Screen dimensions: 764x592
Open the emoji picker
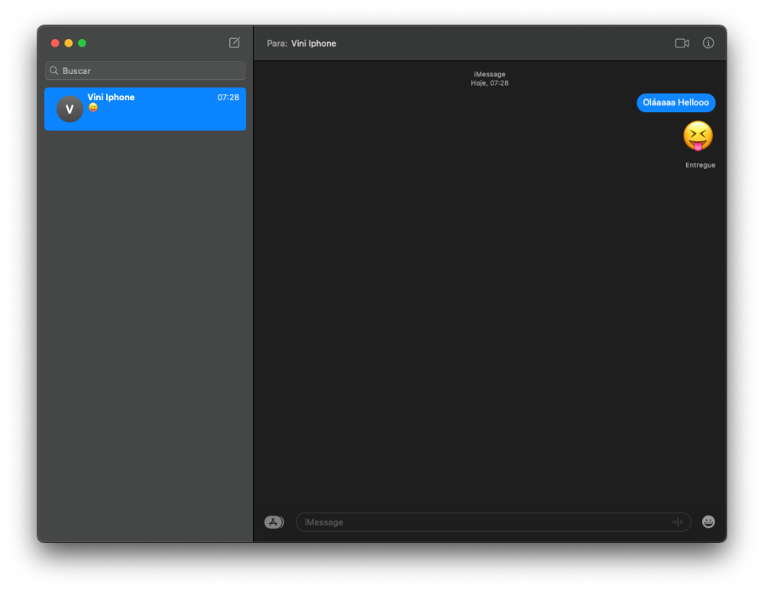(x=708, y=522)
